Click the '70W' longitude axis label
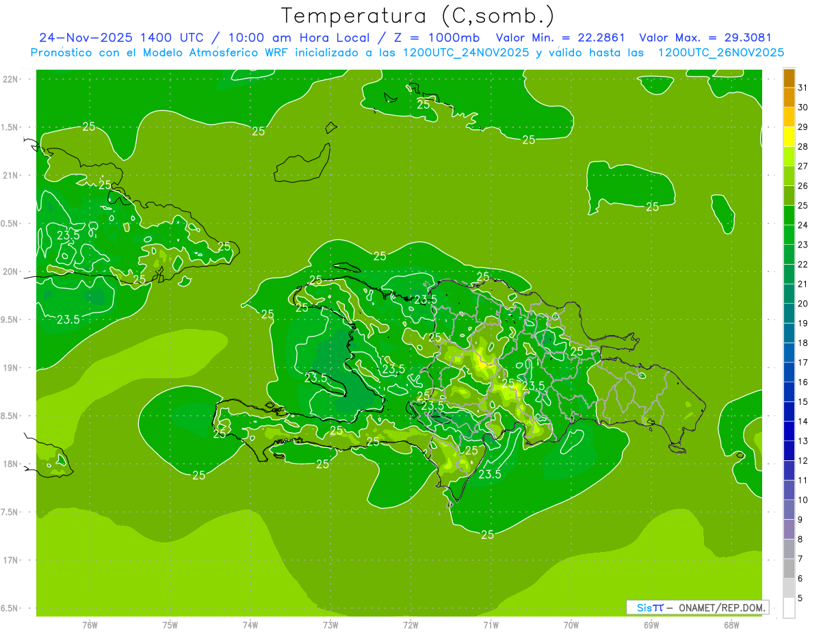Viewport: 821px width, 634px height. pyautogui.click(x=571, y=624)
